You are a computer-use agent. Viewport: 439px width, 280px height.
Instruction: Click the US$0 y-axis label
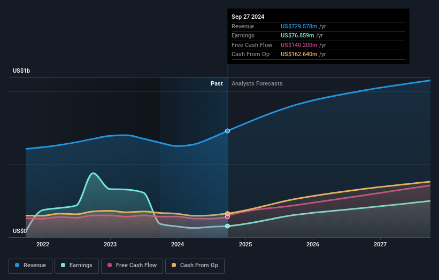pos(20,231)
